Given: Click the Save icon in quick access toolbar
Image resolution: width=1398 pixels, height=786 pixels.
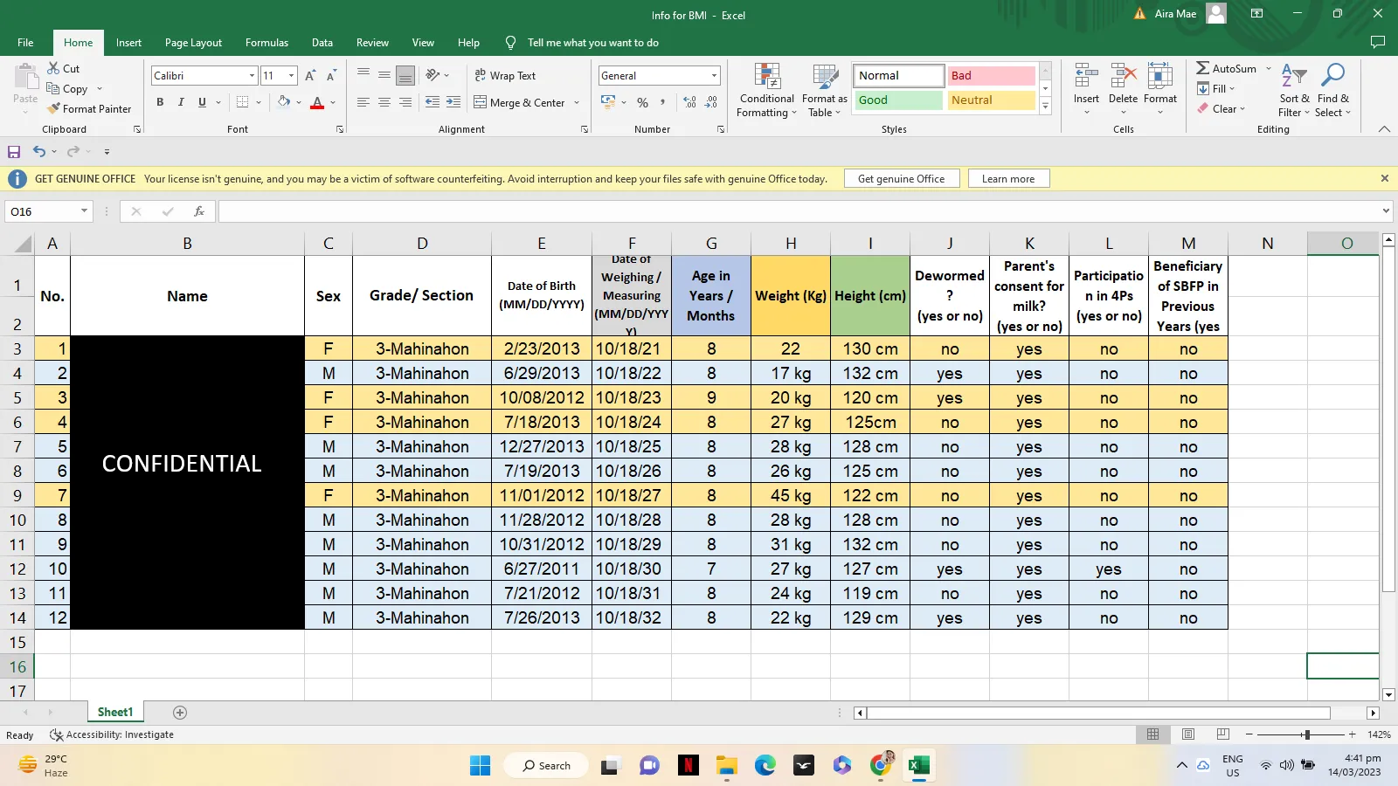Looking at the screenshot, I should coord(14,151).
